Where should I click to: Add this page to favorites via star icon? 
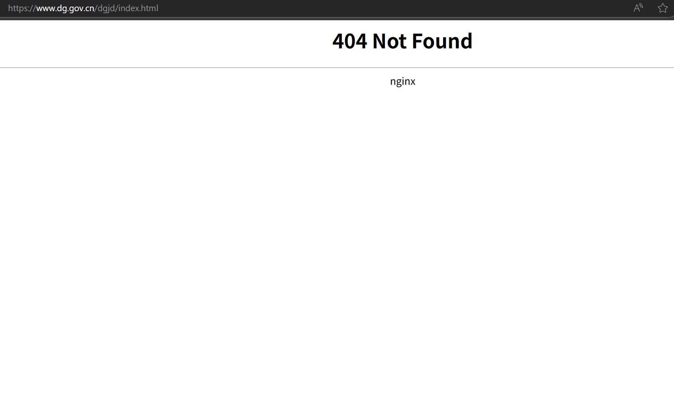pyautogui.click(x=662, y=8)
